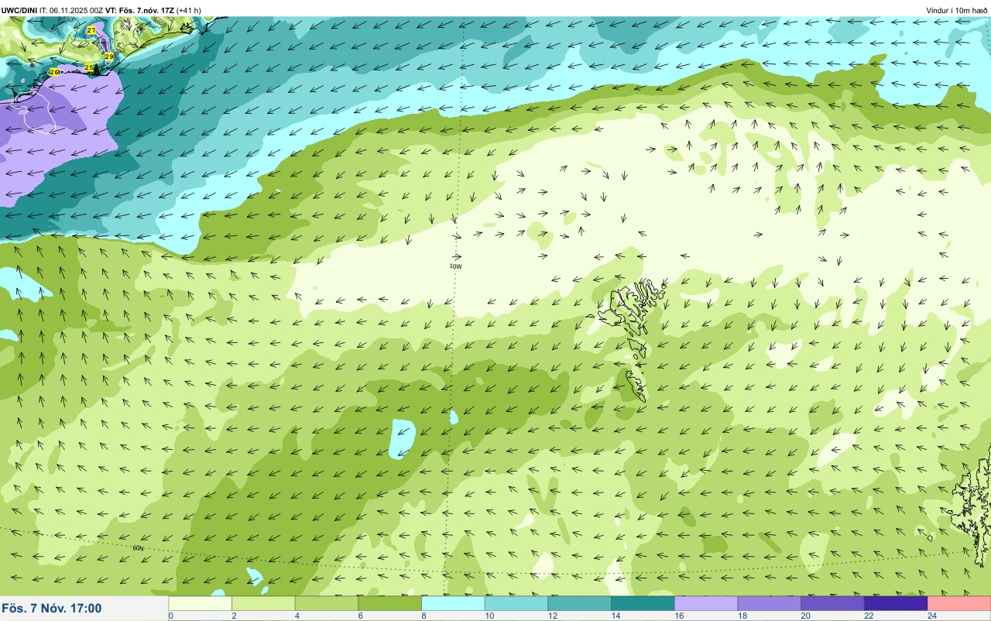This screenshot has height=621, width=991.
Task: Click the '60N' latitude label
Action: click(x=139, y=548)
